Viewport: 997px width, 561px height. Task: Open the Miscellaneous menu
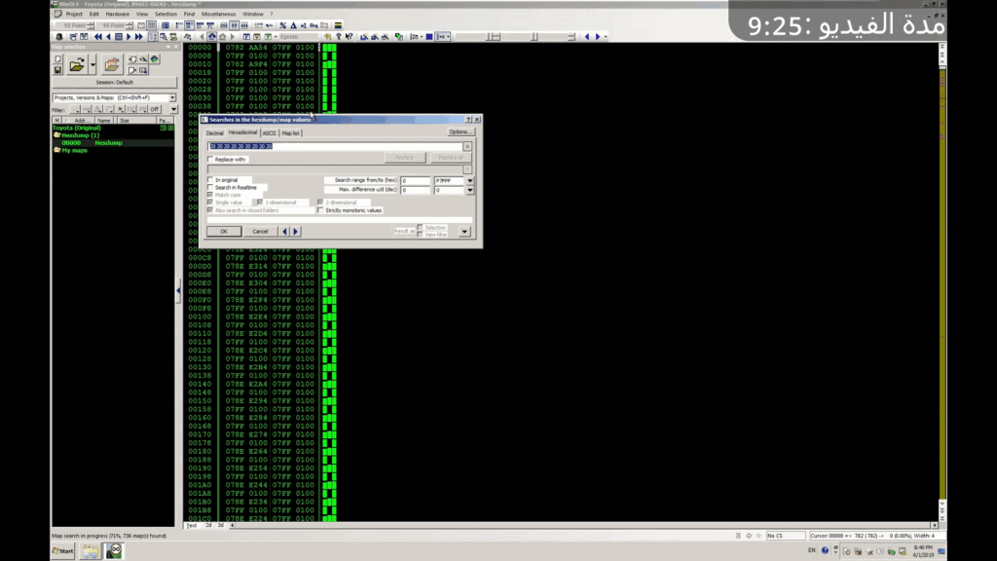217,15
